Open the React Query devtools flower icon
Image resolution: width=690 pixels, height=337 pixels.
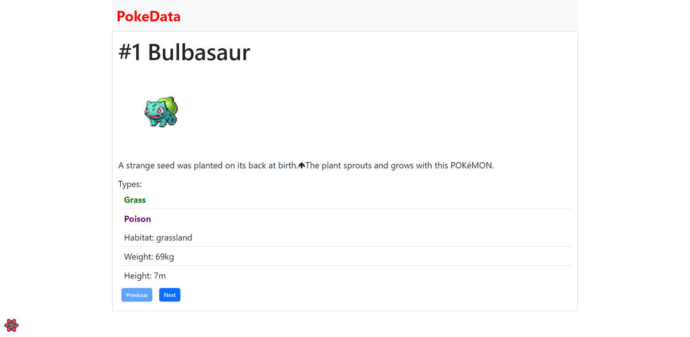(11, 325)
